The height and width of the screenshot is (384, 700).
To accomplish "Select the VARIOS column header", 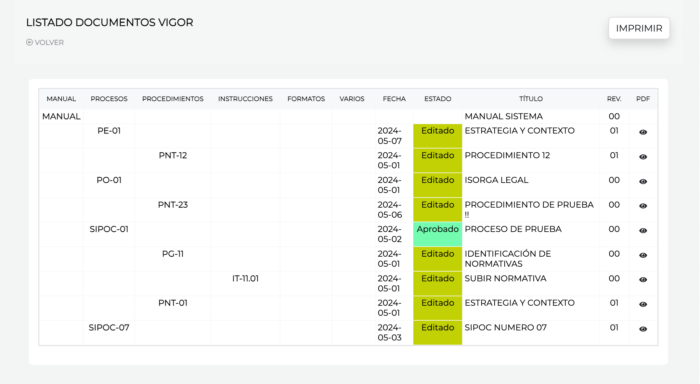I will tap(352, 99).
